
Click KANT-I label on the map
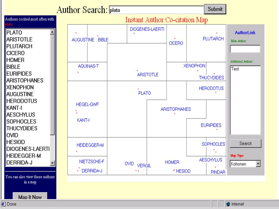(x=83, y=120)
